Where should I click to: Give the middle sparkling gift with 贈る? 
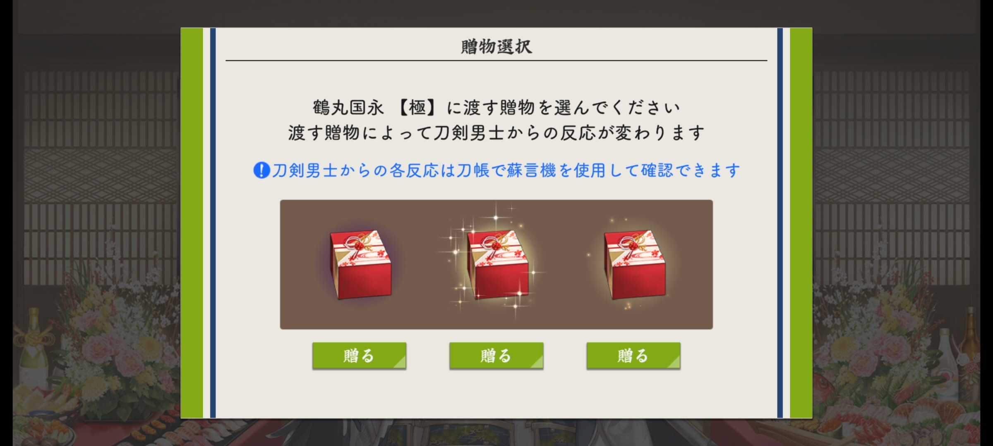point(496,356)
